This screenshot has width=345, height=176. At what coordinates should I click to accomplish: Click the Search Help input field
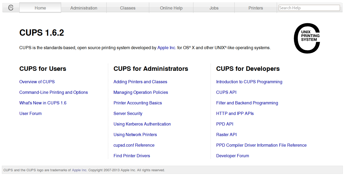point(309,8)
